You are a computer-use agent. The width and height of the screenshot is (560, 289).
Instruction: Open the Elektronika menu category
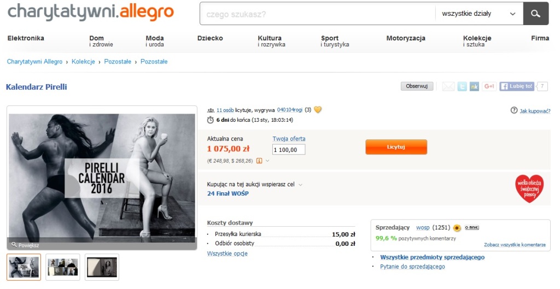tap(26, 38)
